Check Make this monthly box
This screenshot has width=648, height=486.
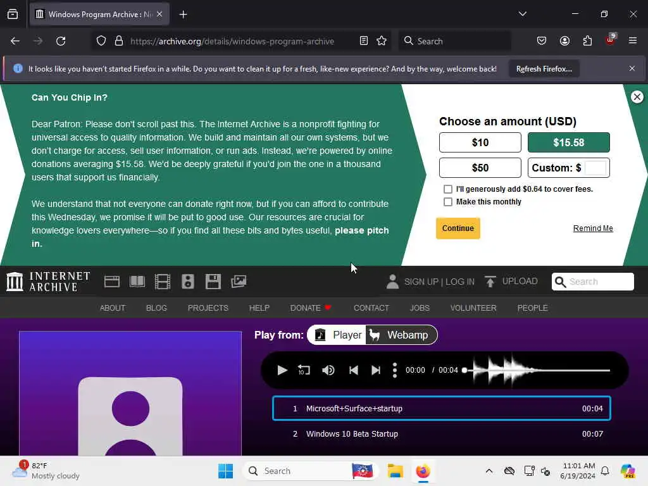point(447,202)
